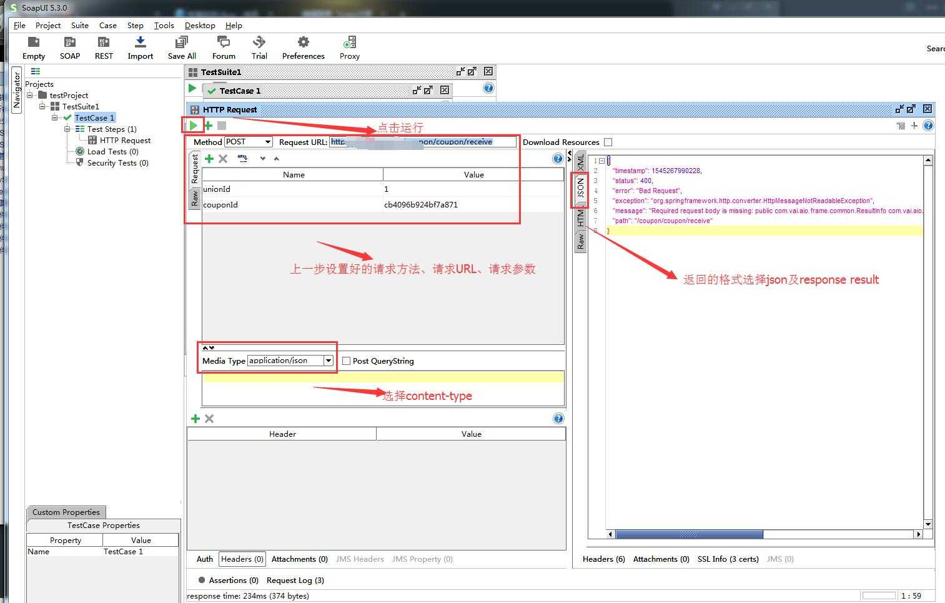Click the add assertion plus icon next to run
Screen dimensions: 945x603
click(209, 126)
